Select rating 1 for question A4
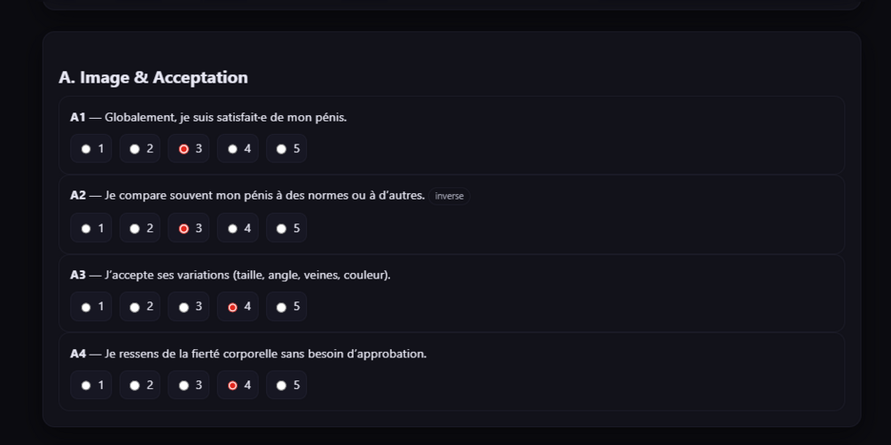 (x=91, y=386)
